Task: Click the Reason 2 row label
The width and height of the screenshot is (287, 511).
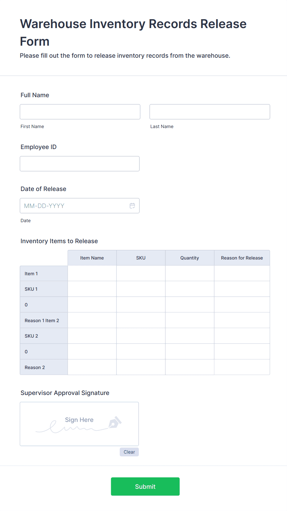Action: pyautogui.click(x=44, y=367)
